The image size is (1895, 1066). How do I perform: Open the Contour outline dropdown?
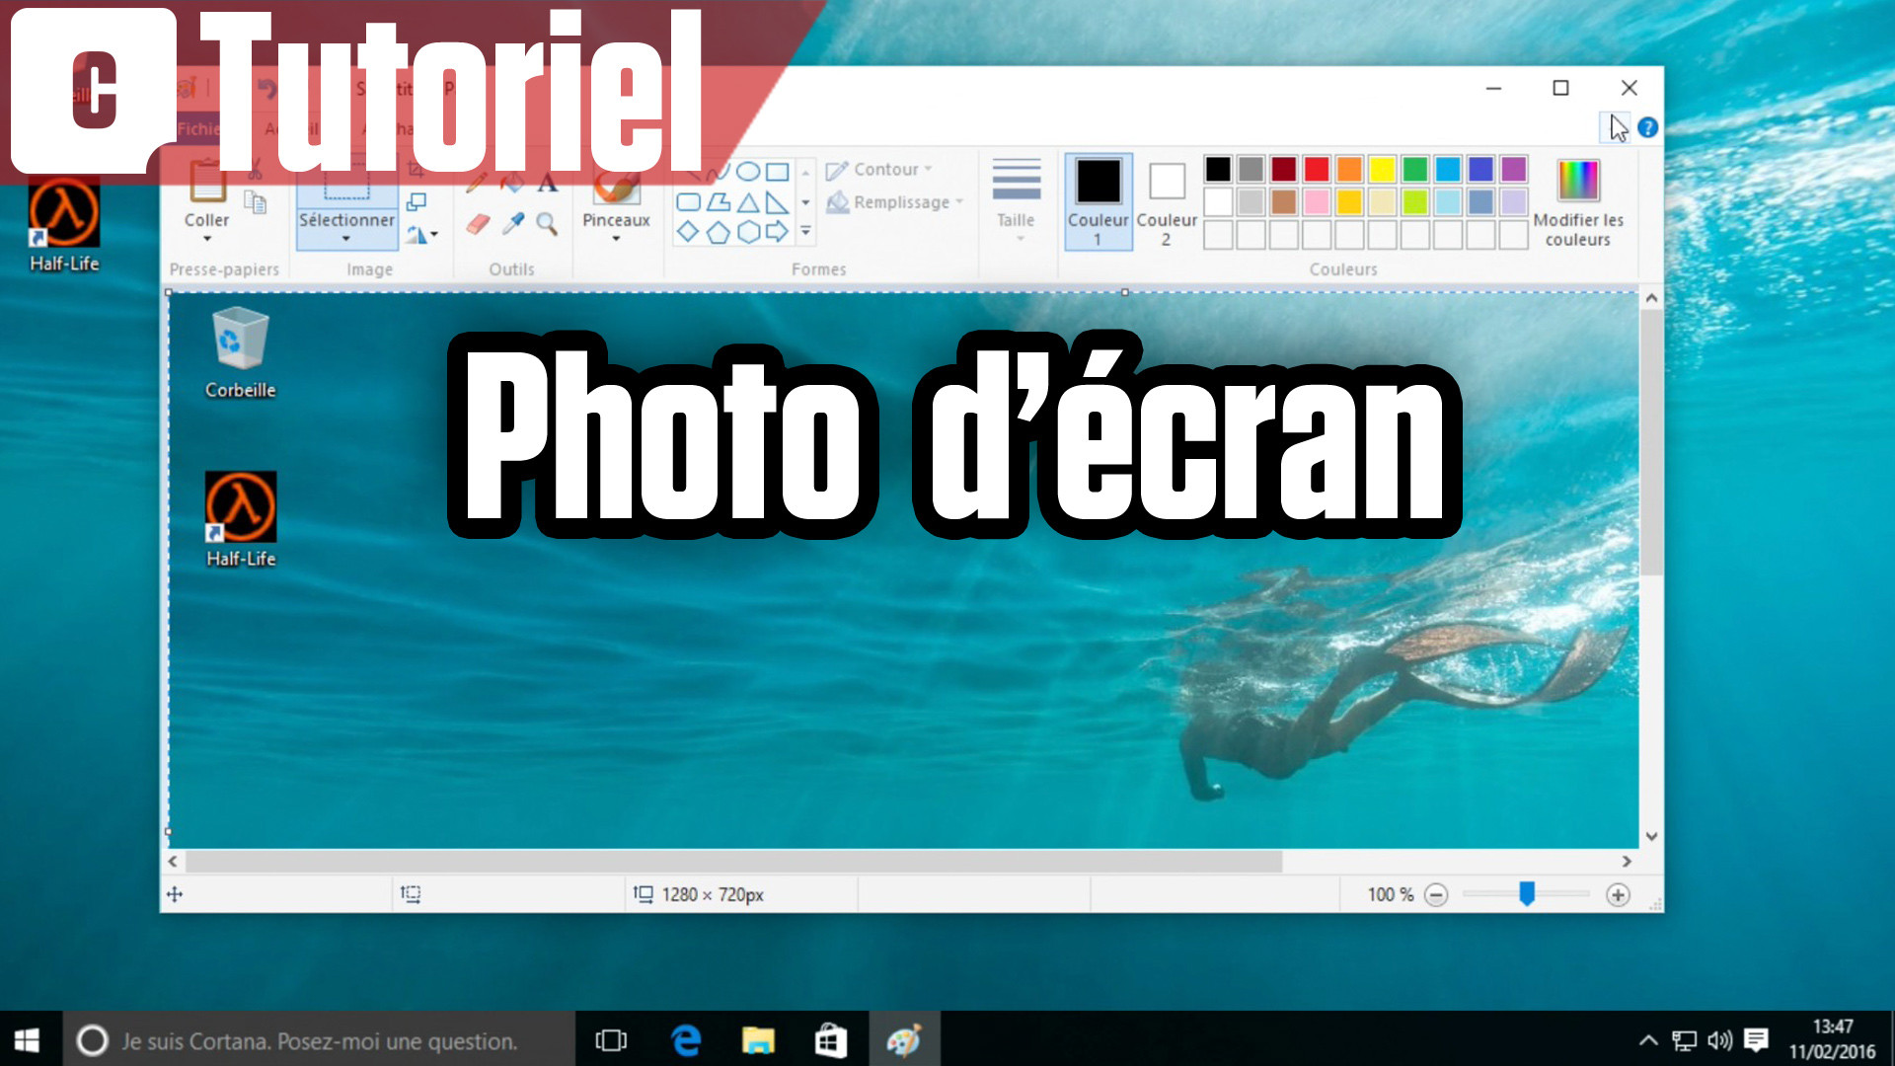[x=880, y=170]
